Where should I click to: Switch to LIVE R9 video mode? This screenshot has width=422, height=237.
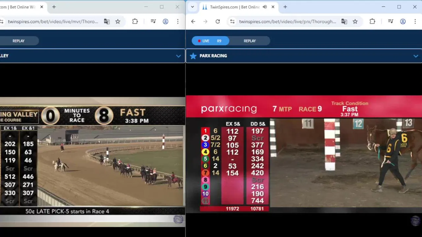[x=210, y=41]
